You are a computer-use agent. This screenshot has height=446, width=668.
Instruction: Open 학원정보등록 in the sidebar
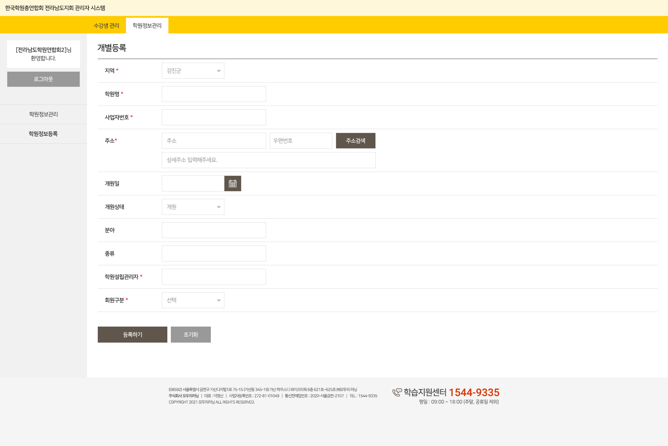click(x=43, y=134)
